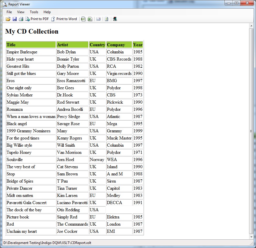This screenshot has height=248, width=256.
Task: Open the File menu
Action: pos(9,12)
